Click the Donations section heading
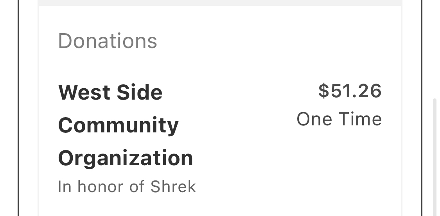The width and height of the screenshot is (440, 216). pos(108,41)
